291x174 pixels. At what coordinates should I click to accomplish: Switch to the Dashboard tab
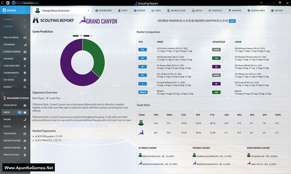coord(104,11)
